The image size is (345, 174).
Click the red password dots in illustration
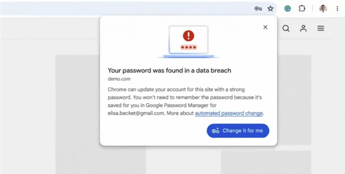coord(189,47)
